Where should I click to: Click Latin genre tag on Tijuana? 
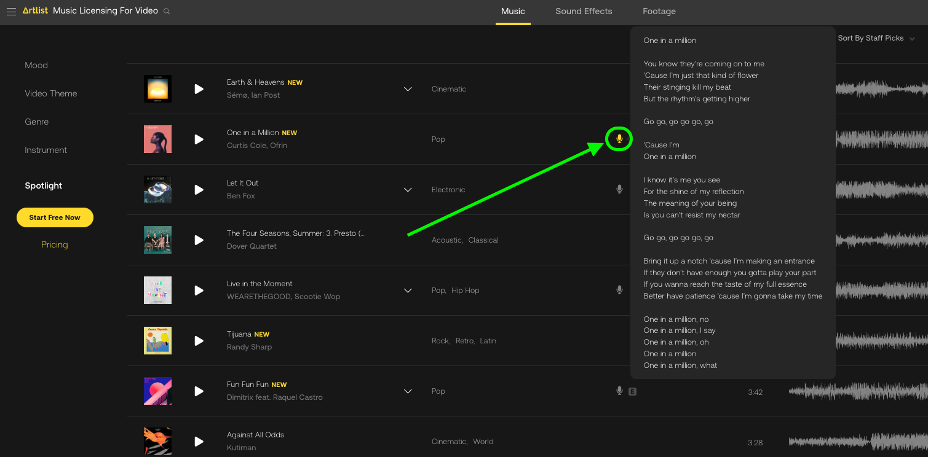pos(488,341)
